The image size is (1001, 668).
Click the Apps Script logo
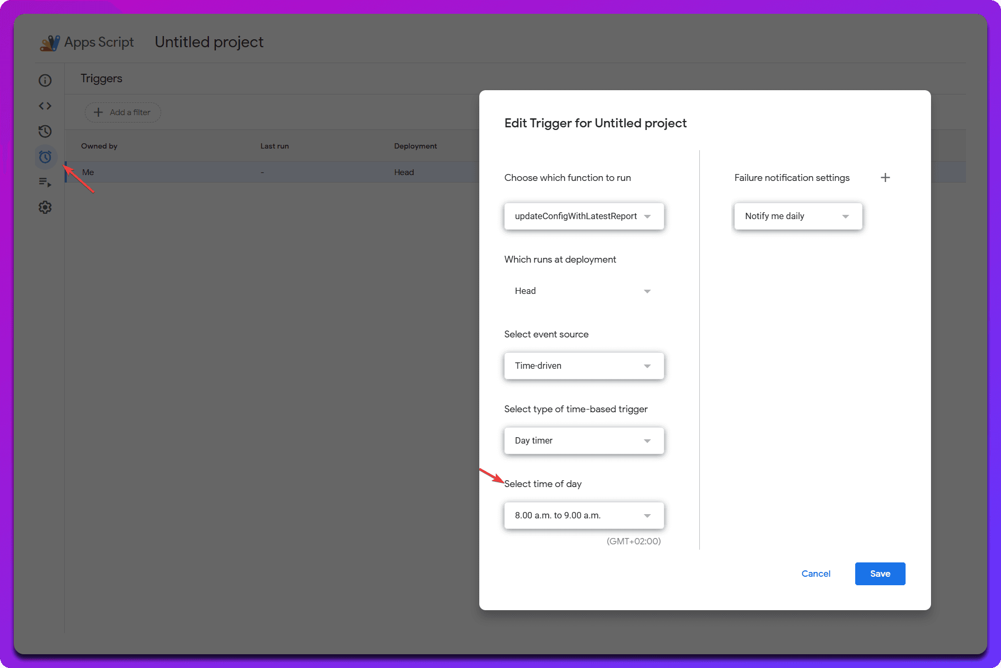click(x=50, y=42)
